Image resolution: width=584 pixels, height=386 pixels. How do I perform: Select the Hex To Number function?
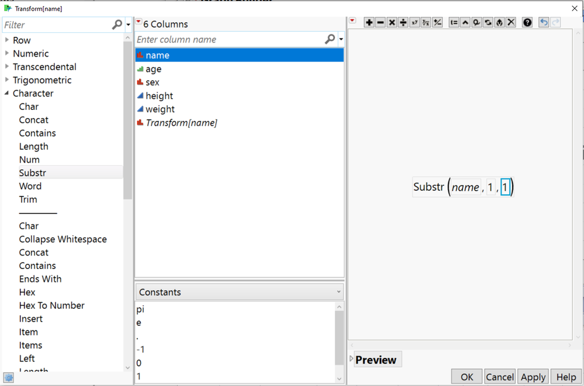pos(52,305)
